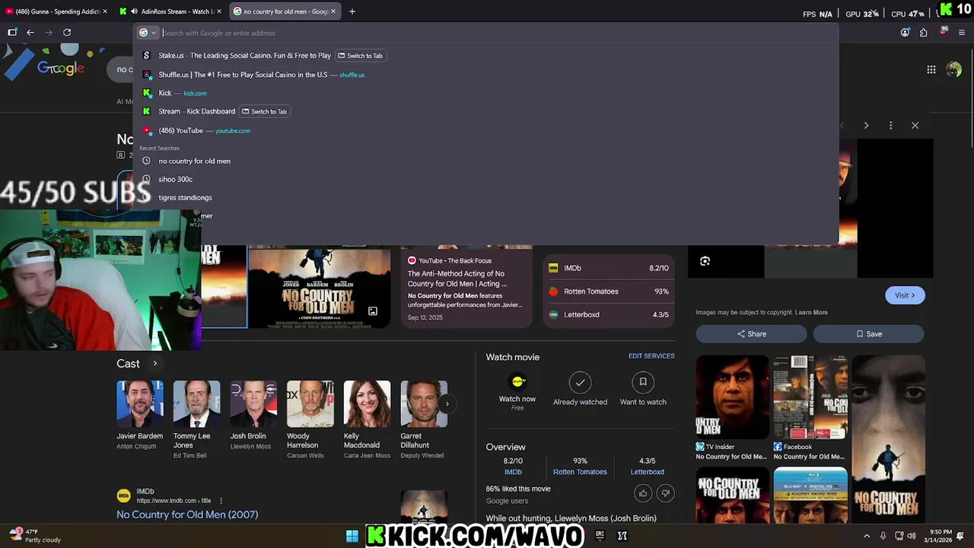Go back to the previous page

click(30, 32)
